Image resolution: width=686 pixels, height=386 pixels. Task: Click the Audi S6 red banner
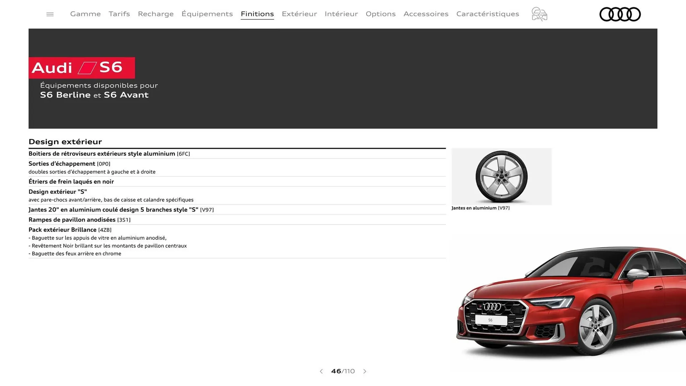81,68
